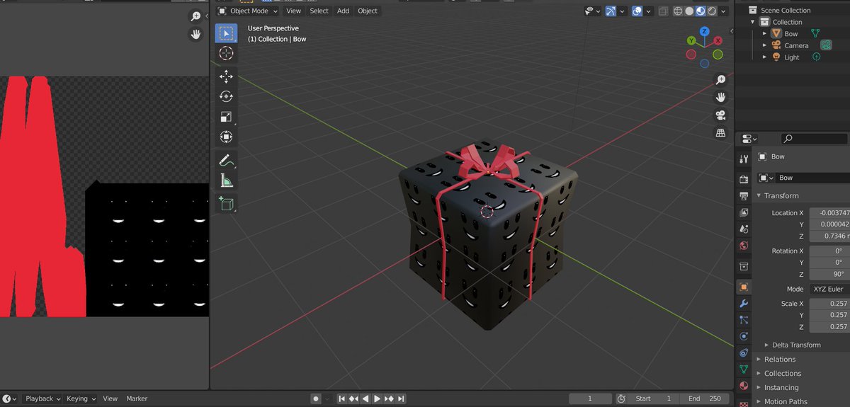Image resolution: width=850 pixels, height=407 pixels.
Task: Open the Output properties tab
Action: click(743, 196)
